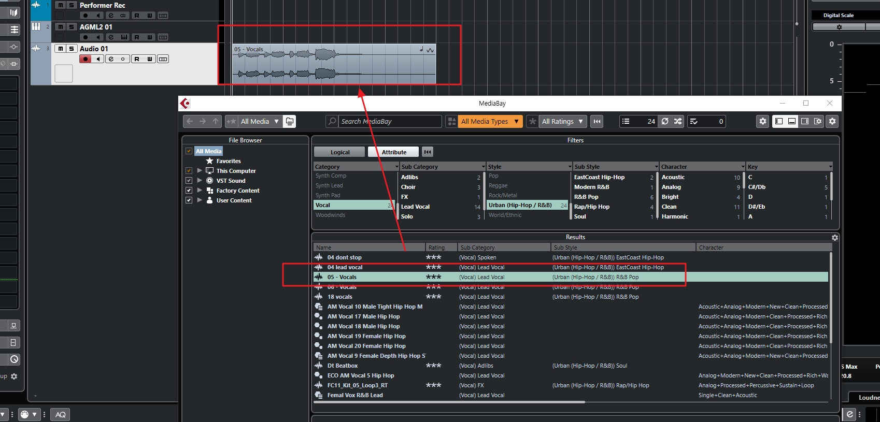Switch to the Attribute filter tab
The image size is (880, 422).
[x=394, y=152]
